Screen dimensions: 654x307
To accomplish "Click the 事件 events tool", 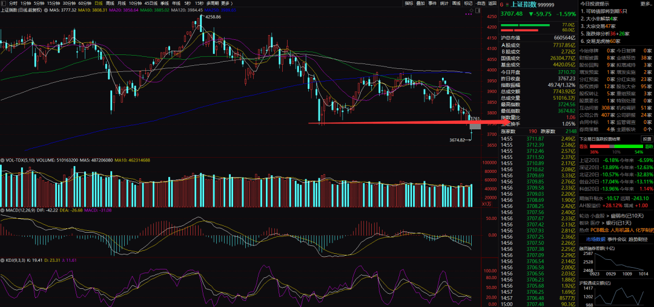I will pyautogui.click(x=432, y=4).
